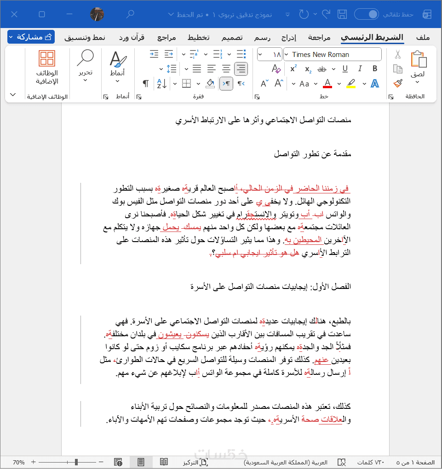
Task: Click Change Case Aa icon
Action: pos(304,84)
